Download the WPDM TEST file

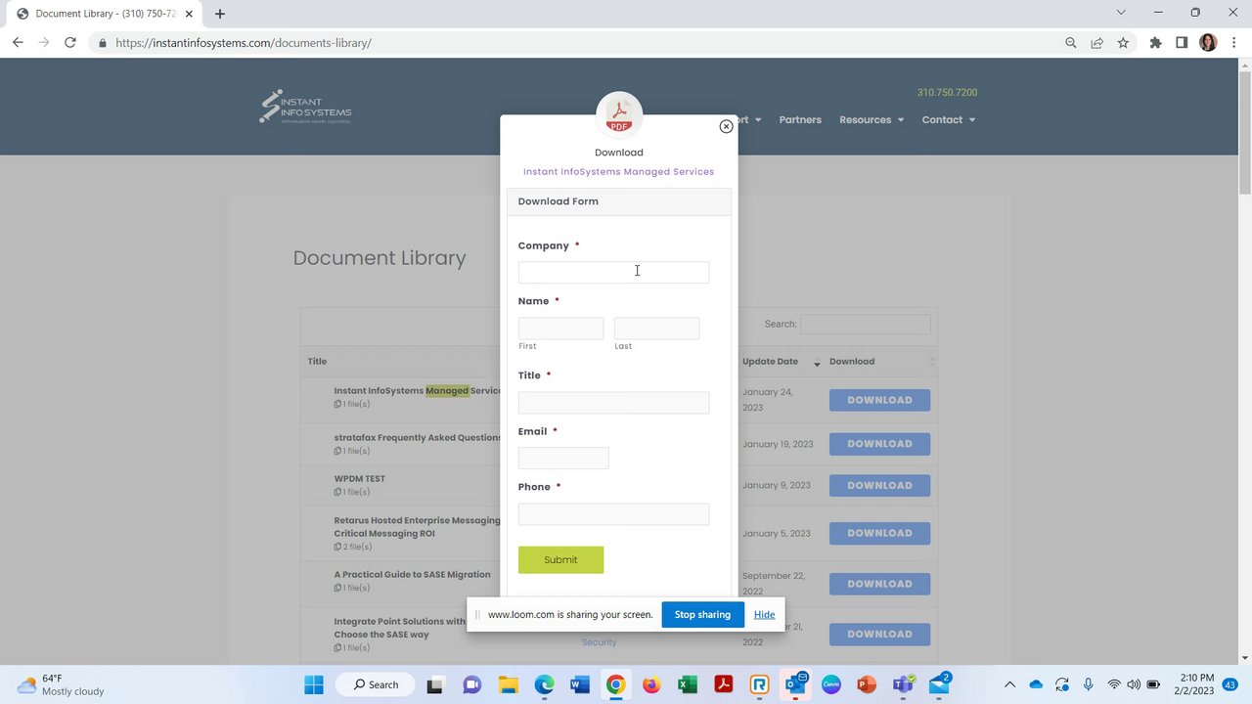pyautogui.click(x=879, y=485)
